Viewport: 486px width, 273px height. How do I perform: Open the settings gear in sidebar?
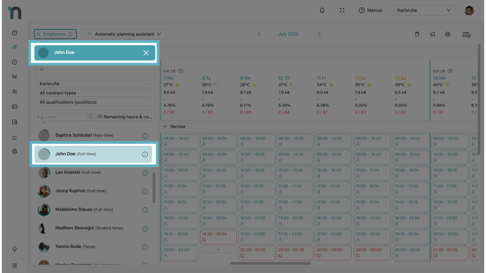pyautogui.click(x=15, y=151)
